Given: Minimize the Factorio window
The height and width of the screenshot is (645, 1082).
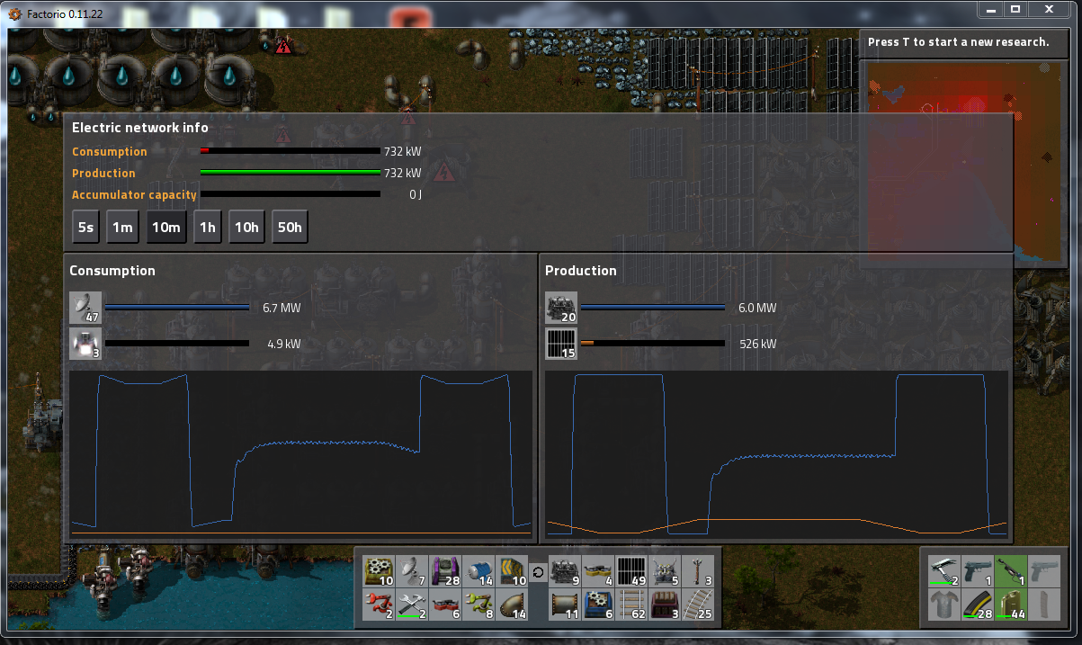Looking at the screenshot, I should (x=990, y=8).
